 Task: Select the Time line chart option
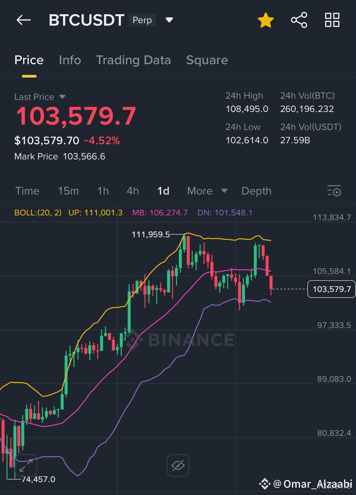27,191
